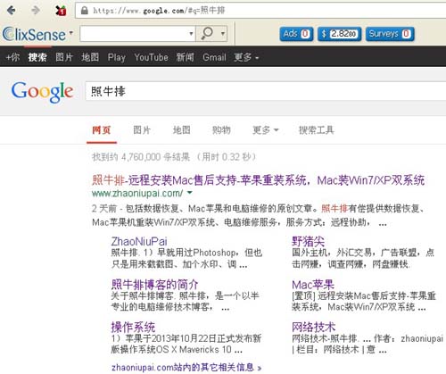
Task: Switch to the 购物 results tab
Action: pos(221,130)
